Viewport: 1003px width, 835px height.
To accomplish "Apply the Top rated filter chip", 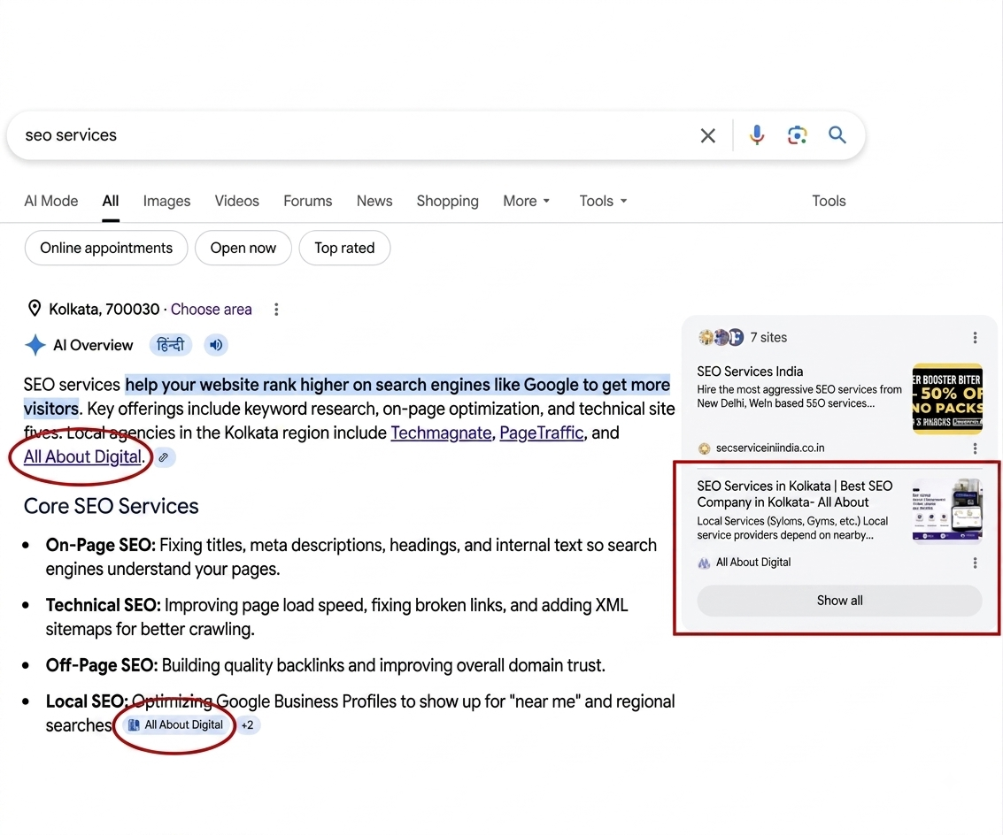I will click(x=344, y=248).
